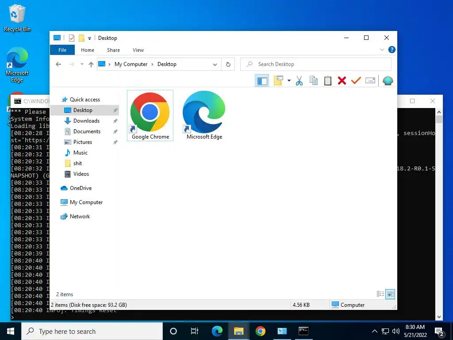Switch to the Share ribbon tab
The height and width of the screenshot is (340, 453).
coord(113,50)
